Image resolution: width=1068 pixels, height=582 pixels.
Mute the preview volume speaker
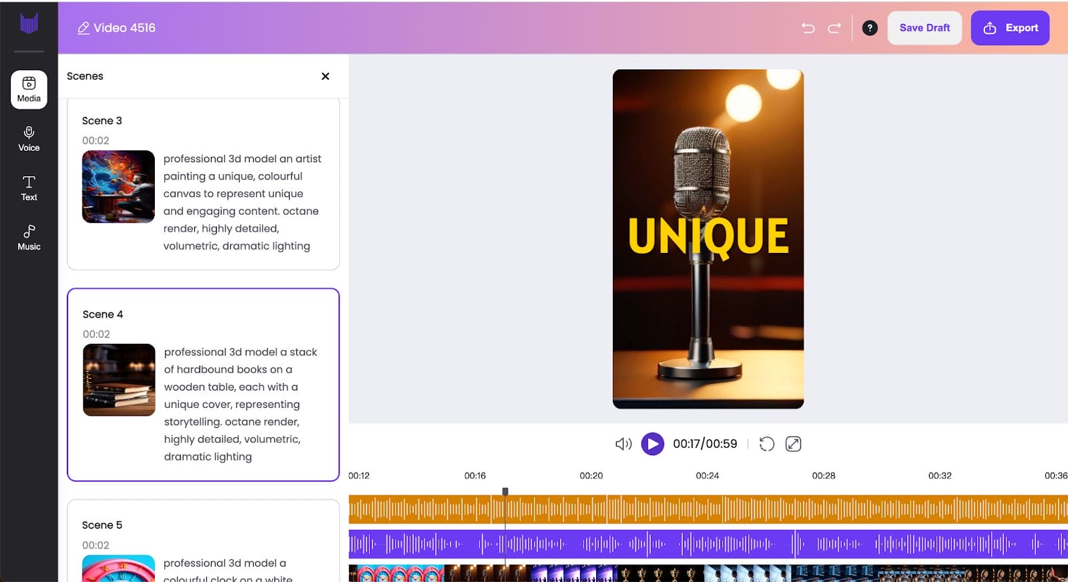623,444
